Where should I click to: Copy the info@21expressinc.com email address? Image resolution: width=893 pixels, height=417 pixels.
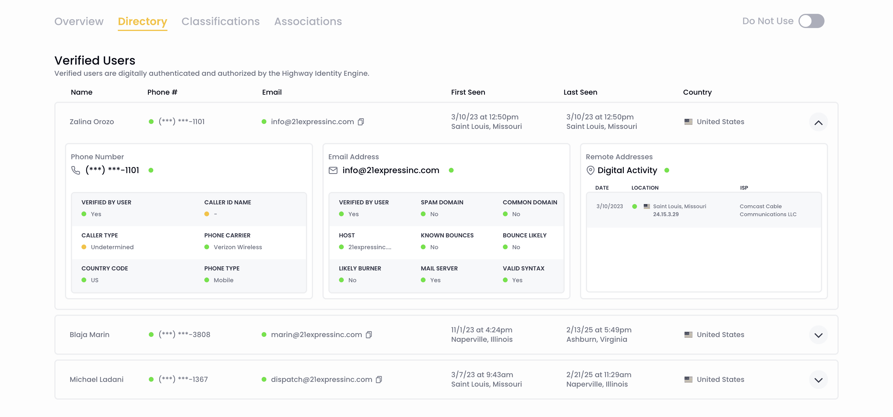click(361, 122)
